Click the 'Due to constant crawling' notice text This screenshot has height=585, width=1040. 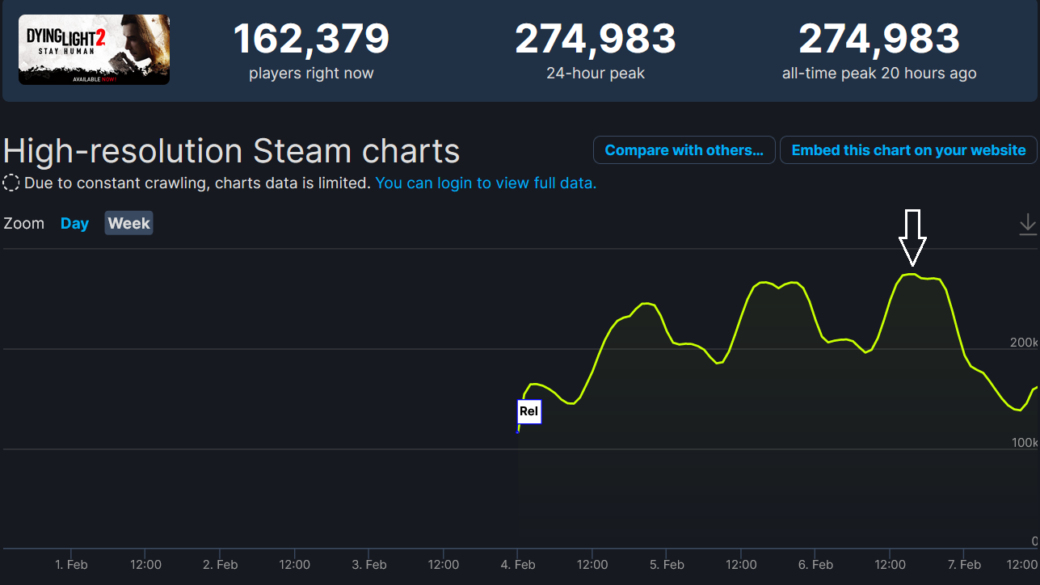(x=198, y=183)
